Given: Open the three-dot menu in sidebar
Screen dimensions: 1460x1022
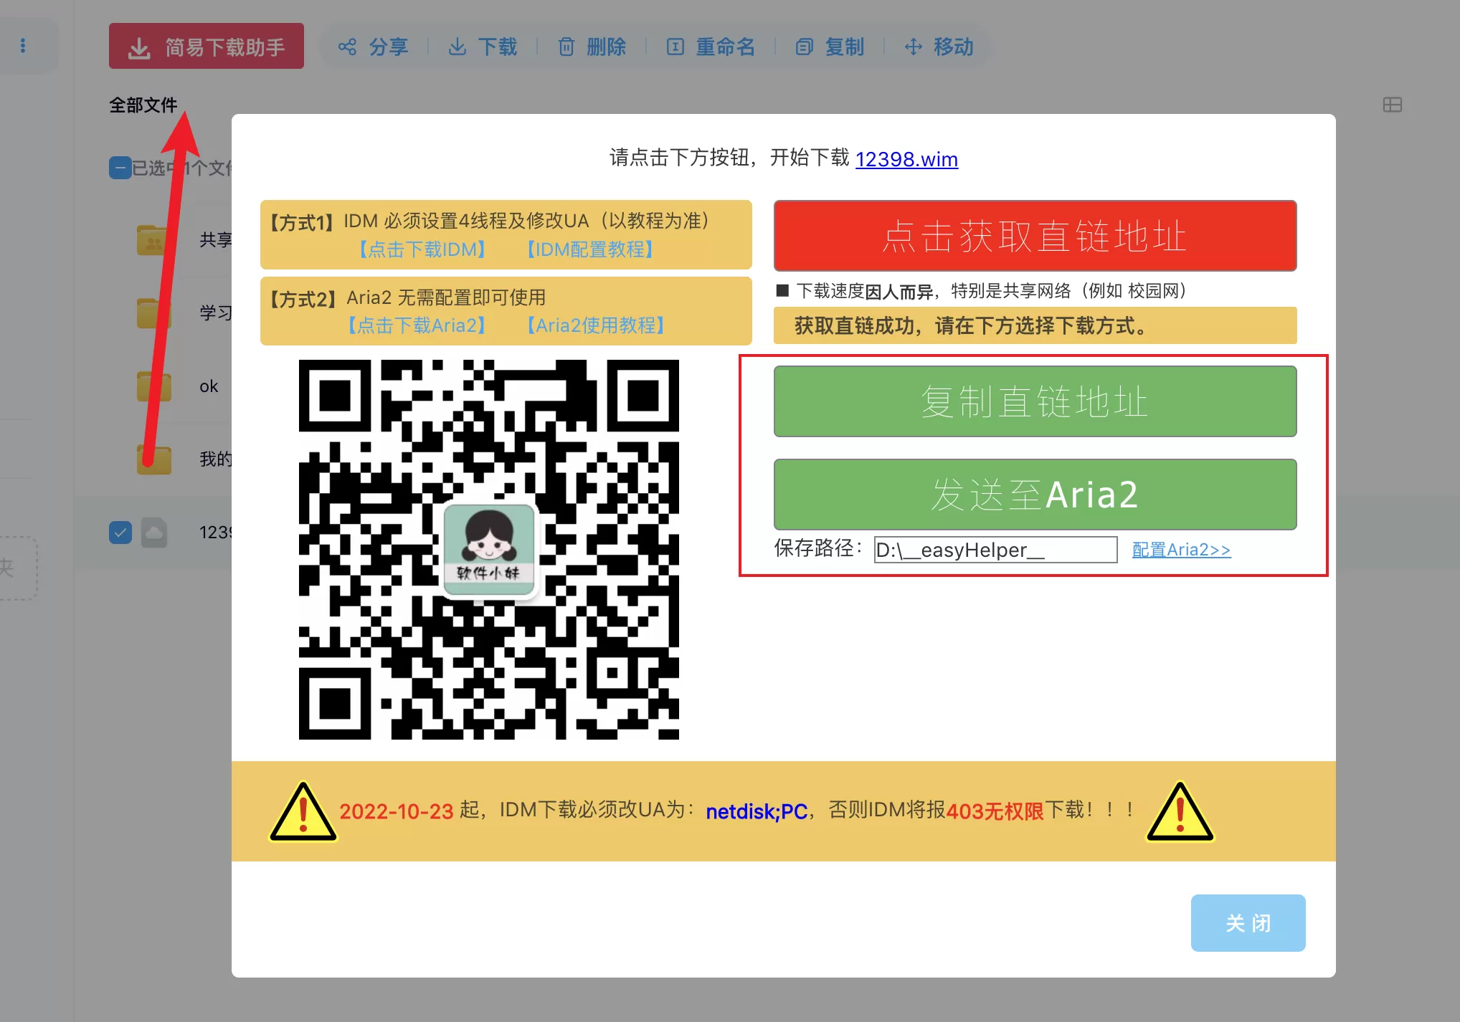Looking at the screenshot, I should tap(22, 45).
